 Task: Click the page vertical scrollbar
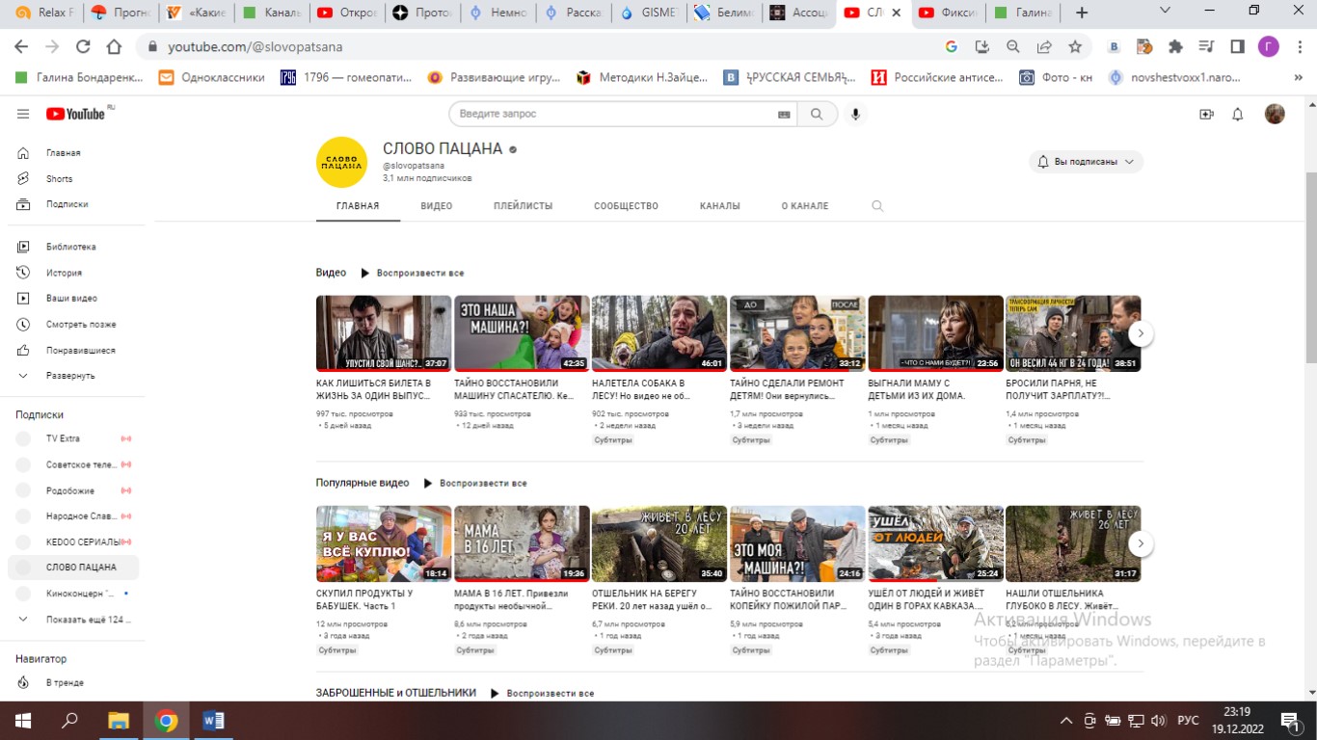pyautogui.click(x=1310, y=267)
